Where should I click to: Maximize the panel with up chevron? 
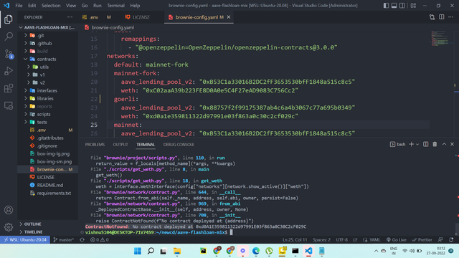pos(444,144)
